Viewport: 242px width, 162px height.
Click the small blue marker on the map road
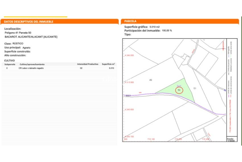pos(225,90)
